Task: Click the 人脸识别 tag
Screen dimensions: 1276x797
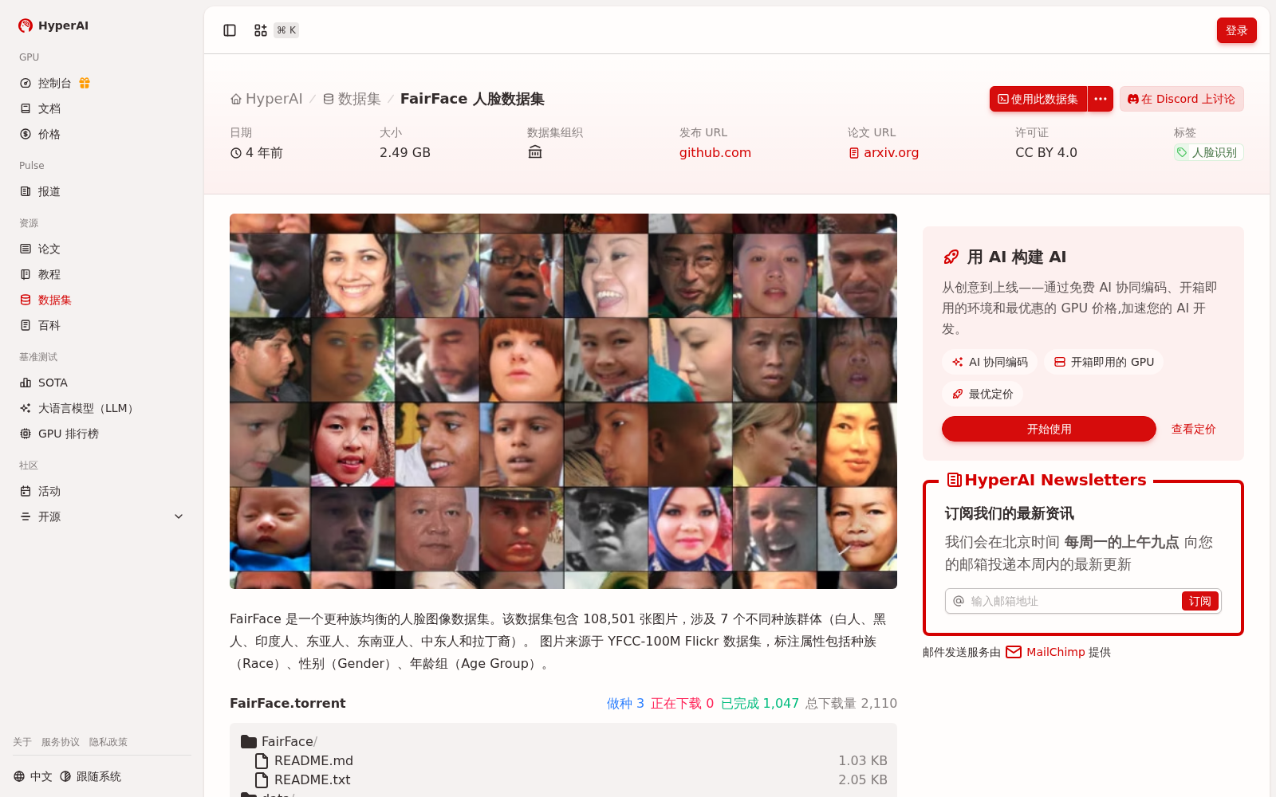Action: coord(1208,152)
